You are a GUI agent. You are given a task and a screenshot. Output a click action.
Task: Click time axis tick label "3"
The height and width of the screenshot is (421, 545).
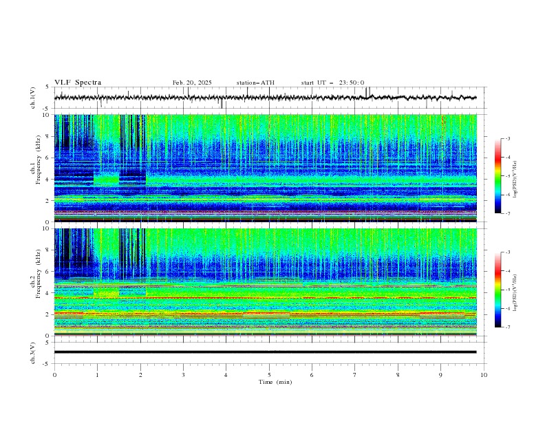pos(183,375)
